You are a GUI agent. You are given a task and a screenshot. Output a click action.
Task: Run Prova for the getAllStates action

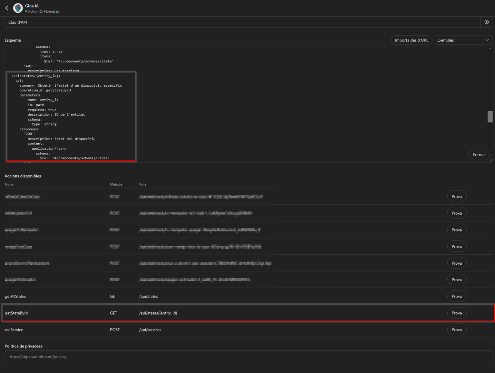(x=457, y=296)
